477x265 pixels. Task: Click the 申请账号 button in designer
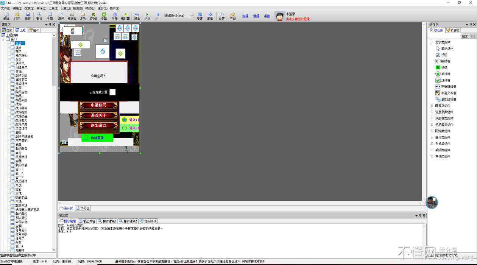[98, 105]
